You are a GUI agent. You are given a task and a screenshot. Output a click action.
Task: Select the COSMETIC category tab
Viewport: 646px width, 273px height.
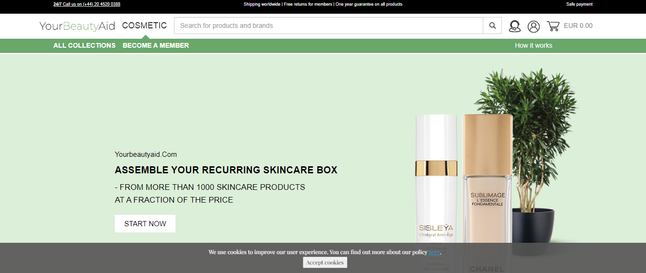pyautogui.click(x=144, y=26)
